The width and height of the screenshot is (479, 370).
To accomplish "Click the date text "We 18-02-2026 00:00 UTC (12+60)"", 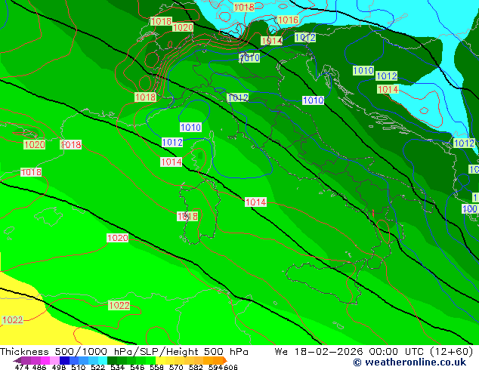I will point(374,352).
